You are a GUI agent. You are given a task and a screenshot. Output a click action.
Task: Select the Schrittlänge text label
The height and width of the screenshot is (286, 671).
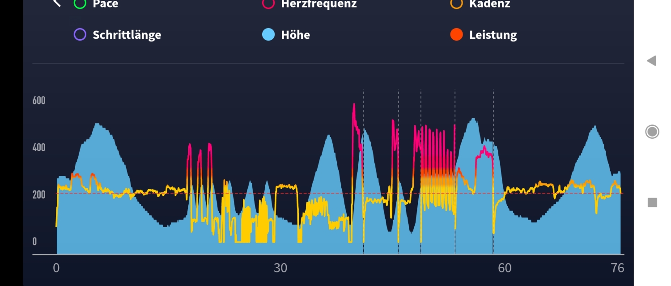pyautogui.click(x=127, y=35)
